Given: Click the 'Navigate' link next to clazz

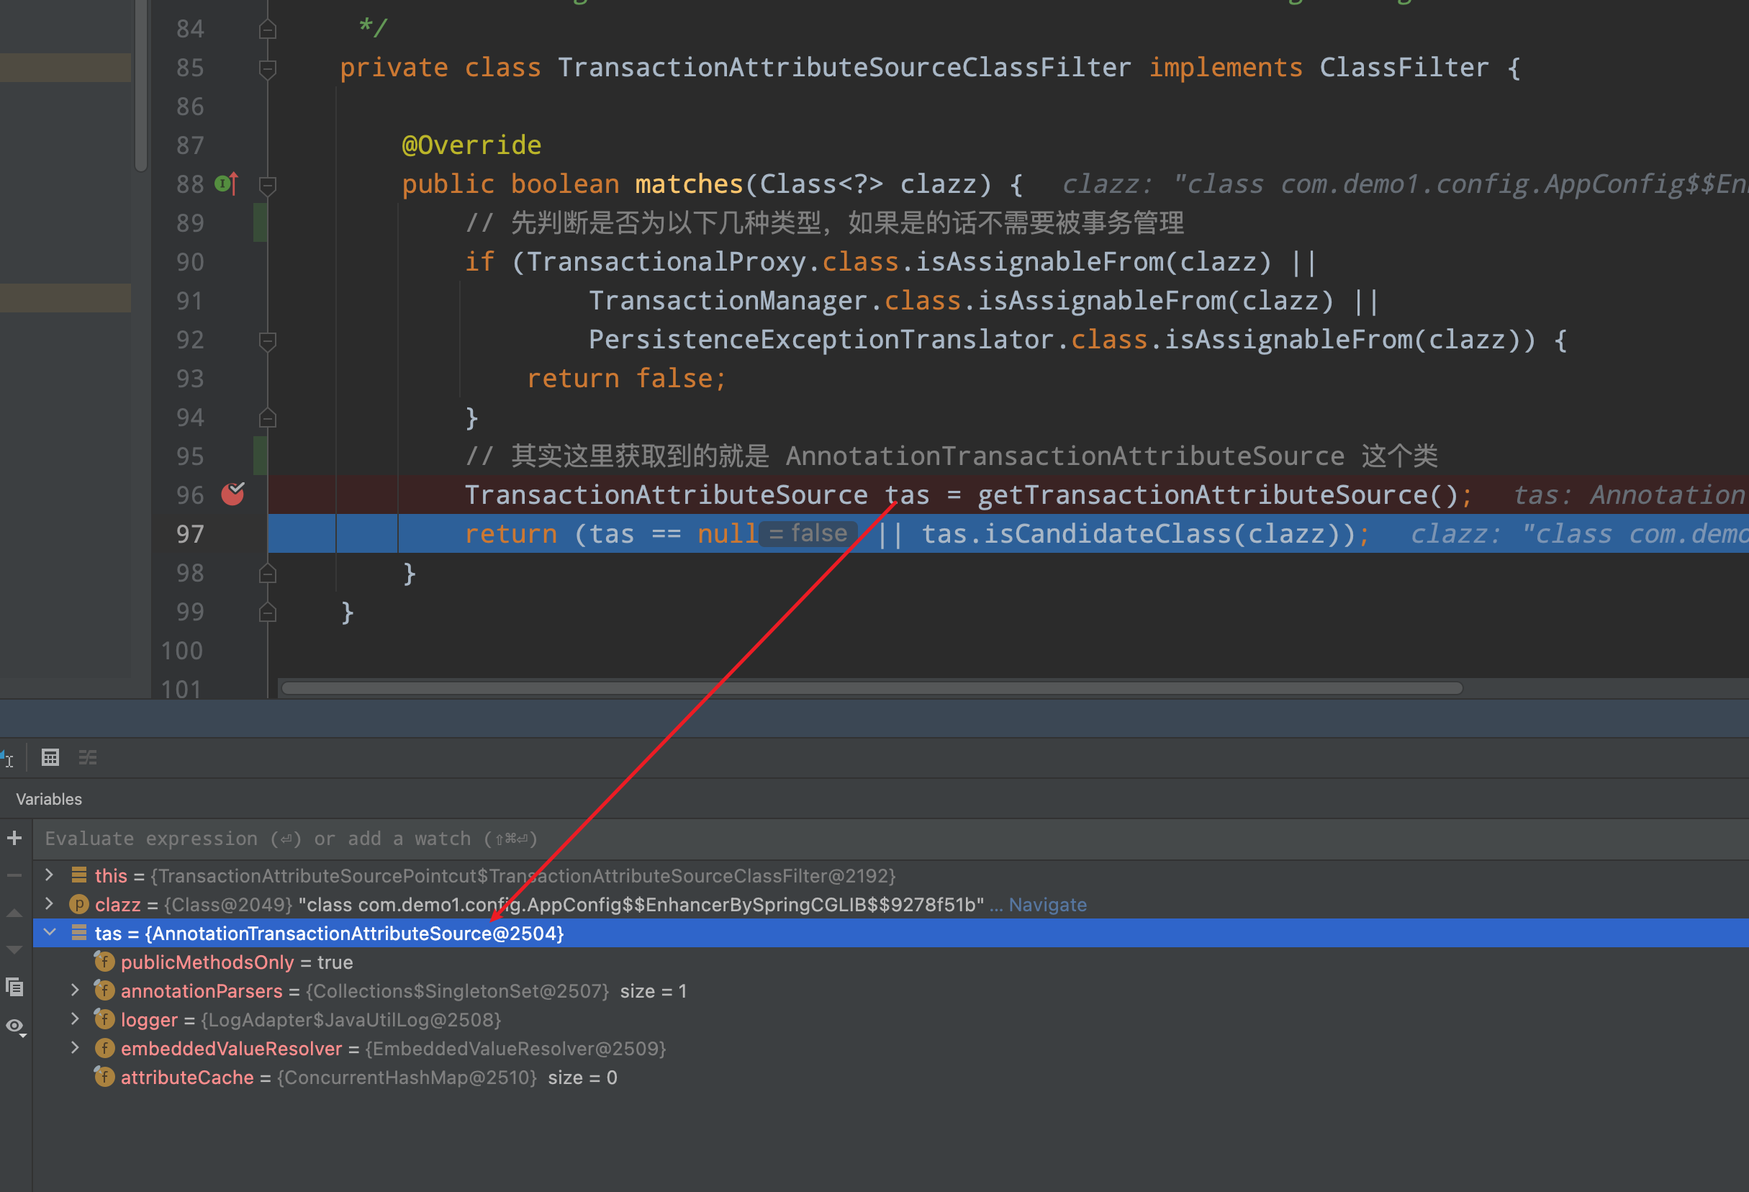Looking at the screenshot, I should pos(1047,905).
